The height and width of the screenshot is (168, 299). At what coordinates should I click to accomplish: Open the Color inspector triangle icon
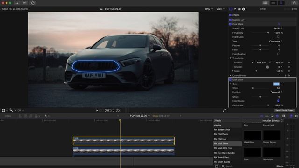point(235,9)
